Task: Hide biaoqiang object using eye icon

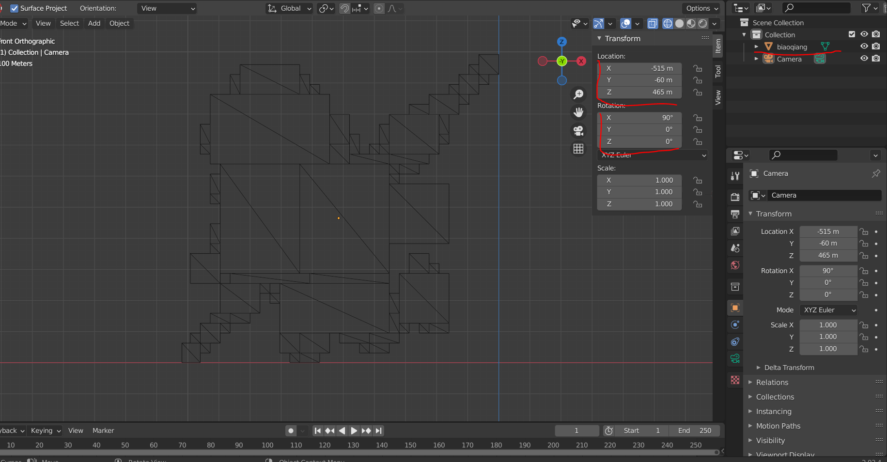Action: 864,46
